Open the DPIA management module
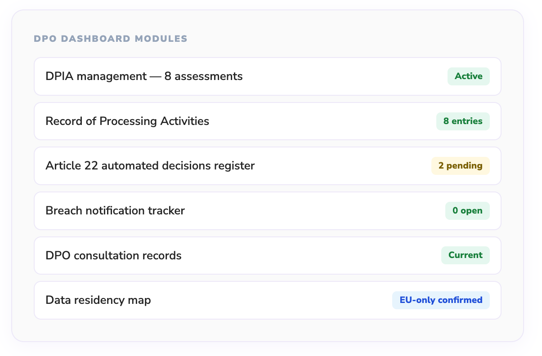The image size is (542, 356). pos(143,76)
